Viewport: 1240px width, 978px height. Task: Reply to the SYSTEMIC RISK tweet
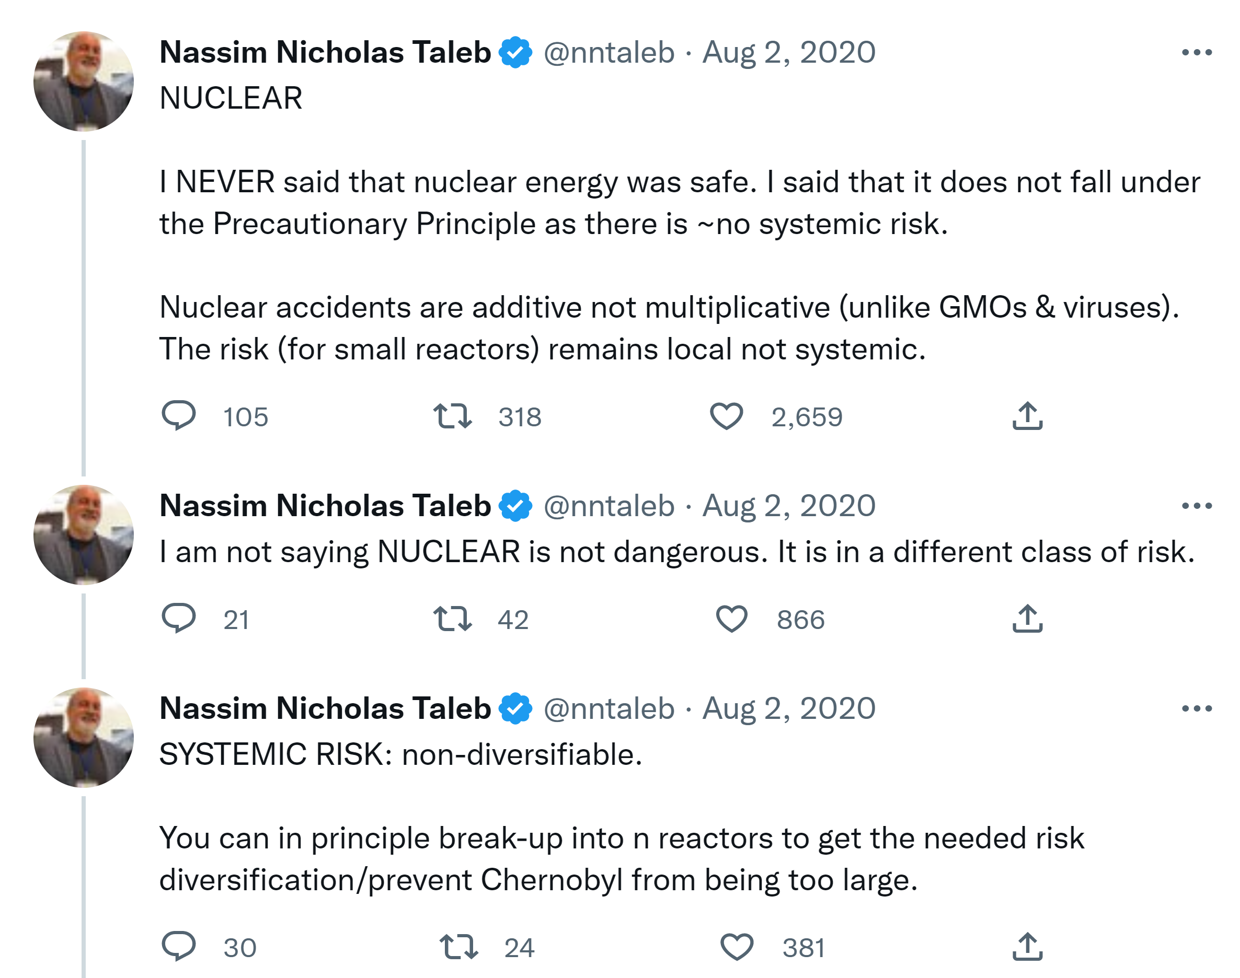pyautogui.click(x=179, y=946)
